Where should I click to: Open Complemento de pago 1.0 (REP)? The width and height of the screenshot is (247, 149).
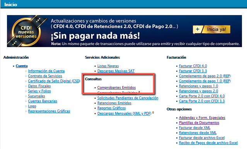(x=204, y=81)
